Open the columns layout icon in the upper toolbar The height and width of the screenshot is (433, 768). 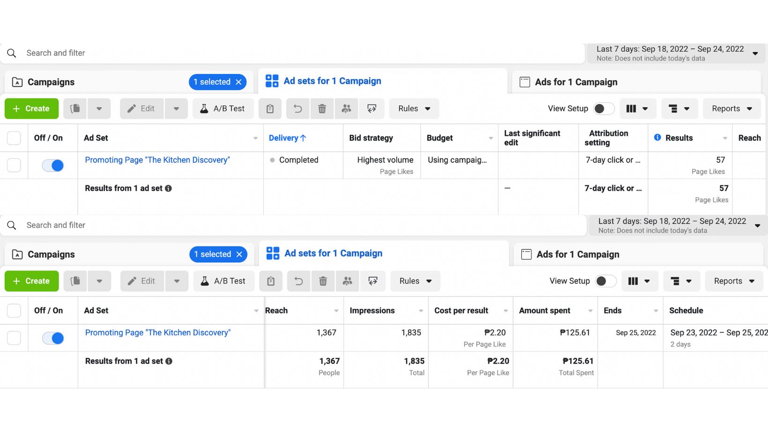click(637, 109)
